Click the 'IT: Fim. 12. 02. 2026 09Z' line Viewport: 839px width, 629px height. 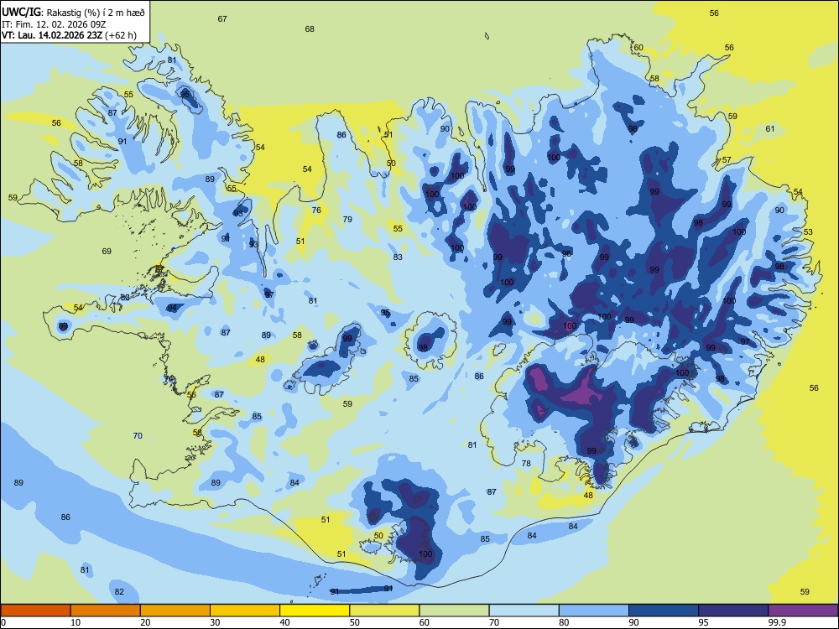tap(52, 24)
